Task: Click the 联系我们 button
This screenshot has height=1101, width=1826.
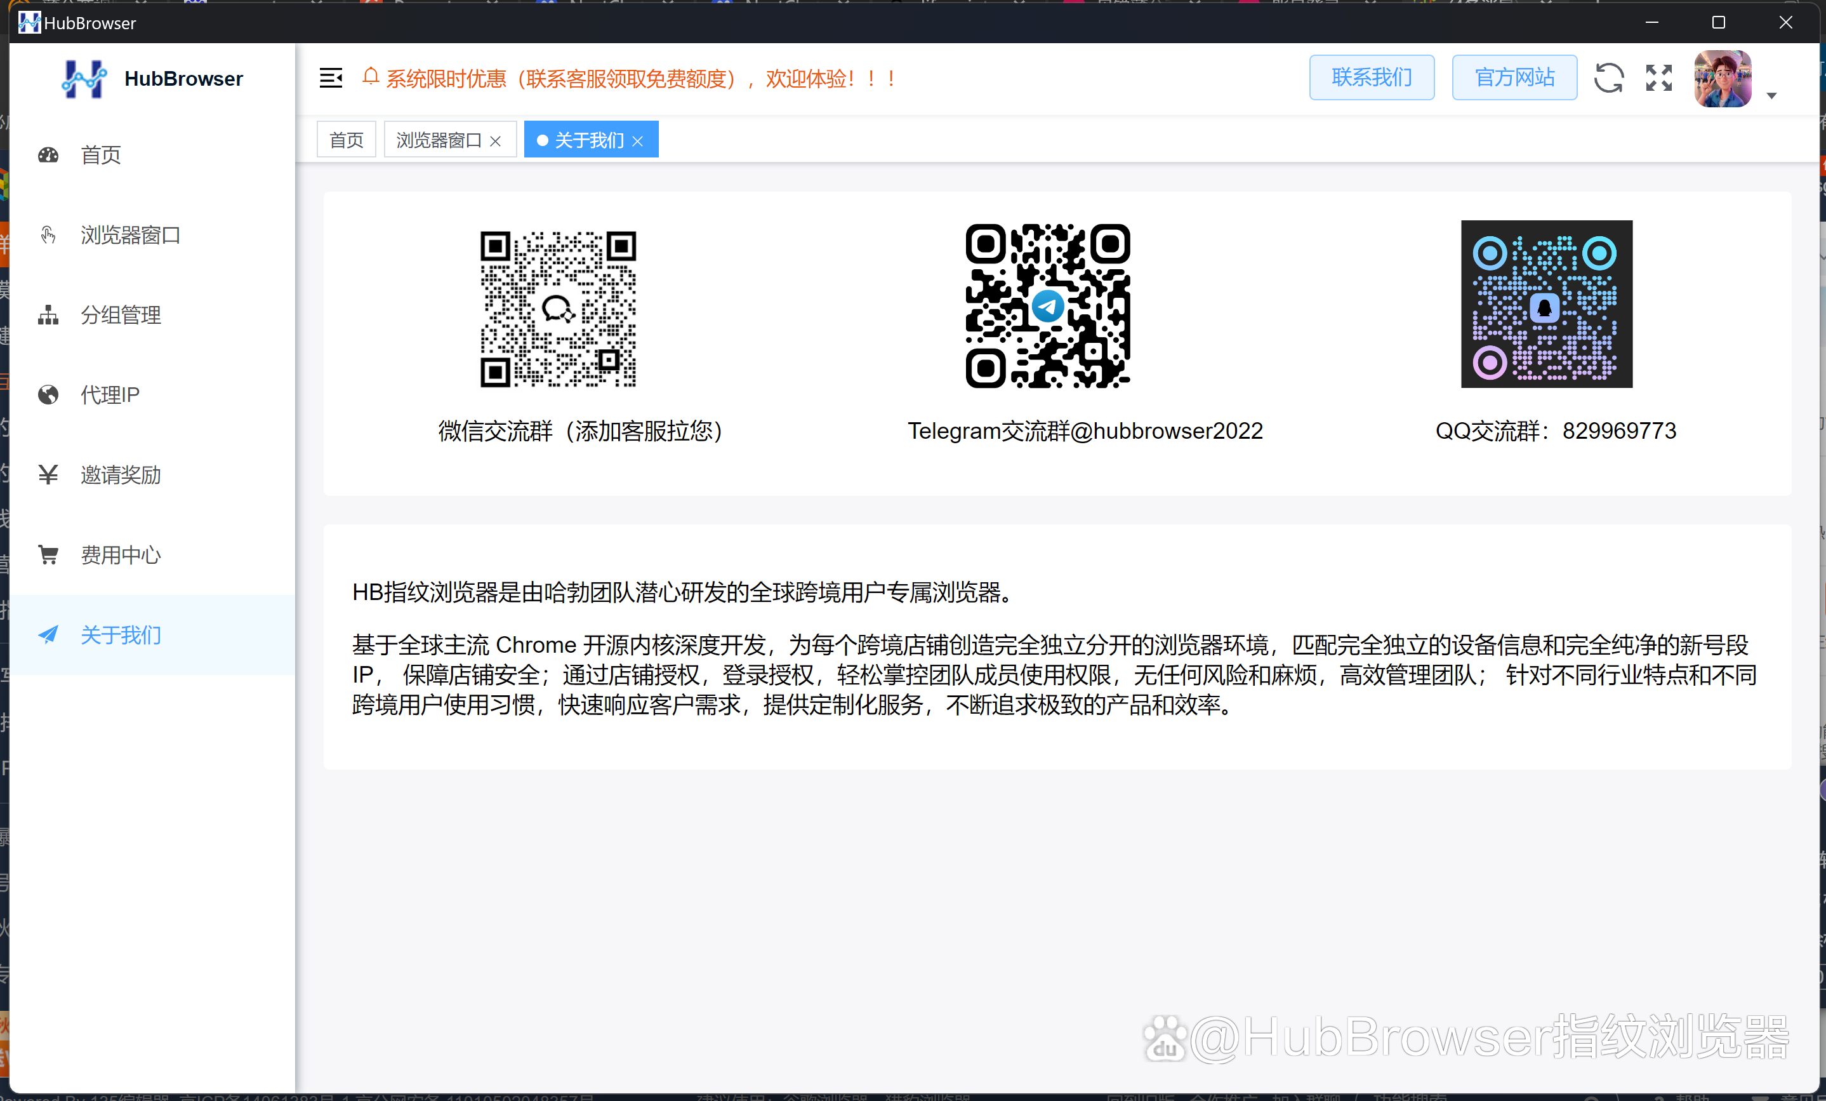Action: 1372,77
